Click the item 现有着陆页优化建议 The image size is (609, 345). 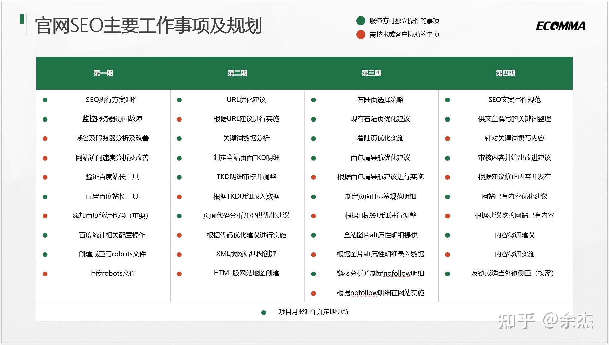click(381, 119)
